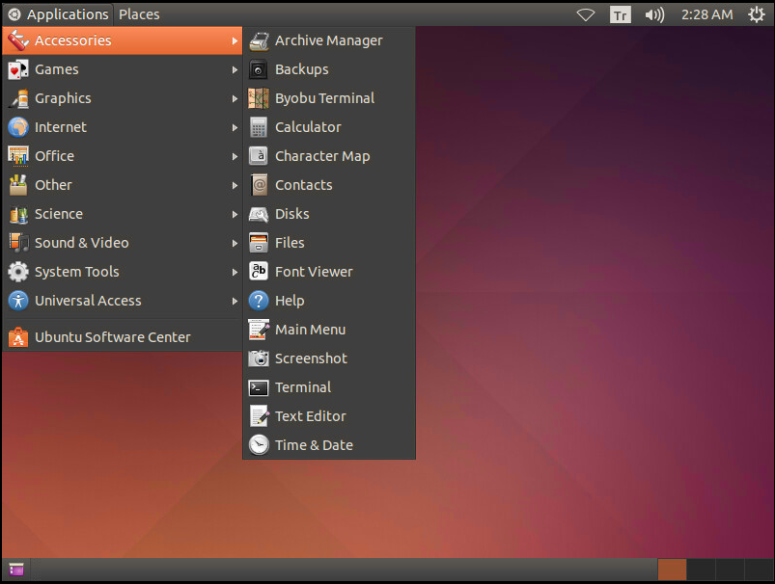Viewport: 775px width, 584px height.
Task: Switch to the third workspace
Action: click(730, 570)
